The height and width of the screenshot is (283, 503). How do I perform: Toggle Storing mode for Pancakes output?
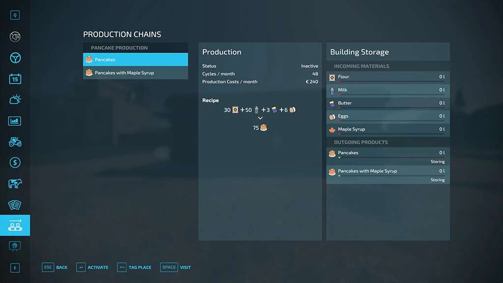[437, 162]
